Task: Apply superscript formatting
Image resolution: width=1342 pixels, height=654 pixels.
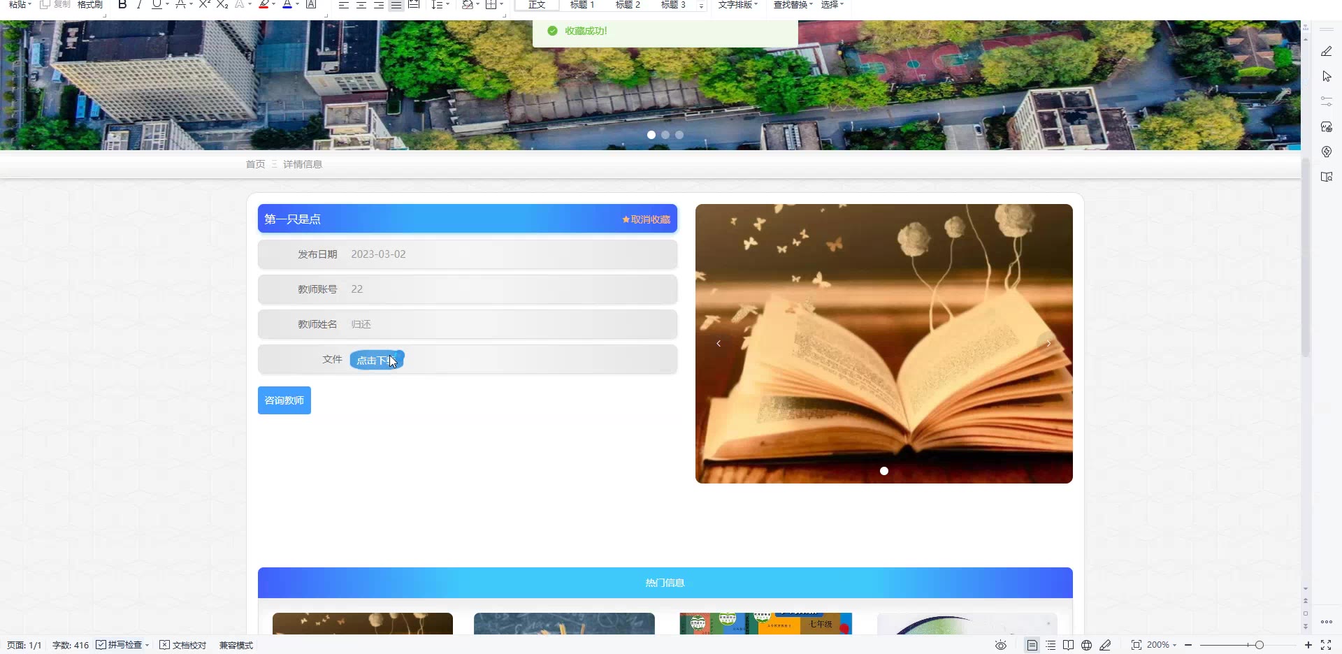Action: (204, 4)
